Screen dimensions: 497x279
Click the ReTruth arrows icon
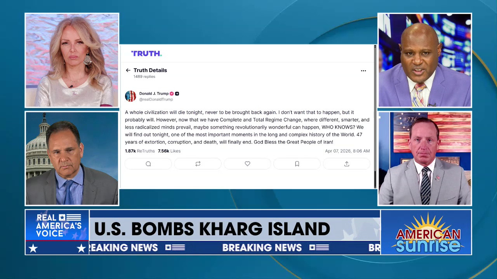point(198,164)
